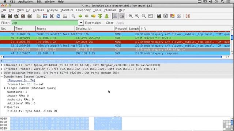
Task: Restart the current capture icon
Action: (30, 16)
